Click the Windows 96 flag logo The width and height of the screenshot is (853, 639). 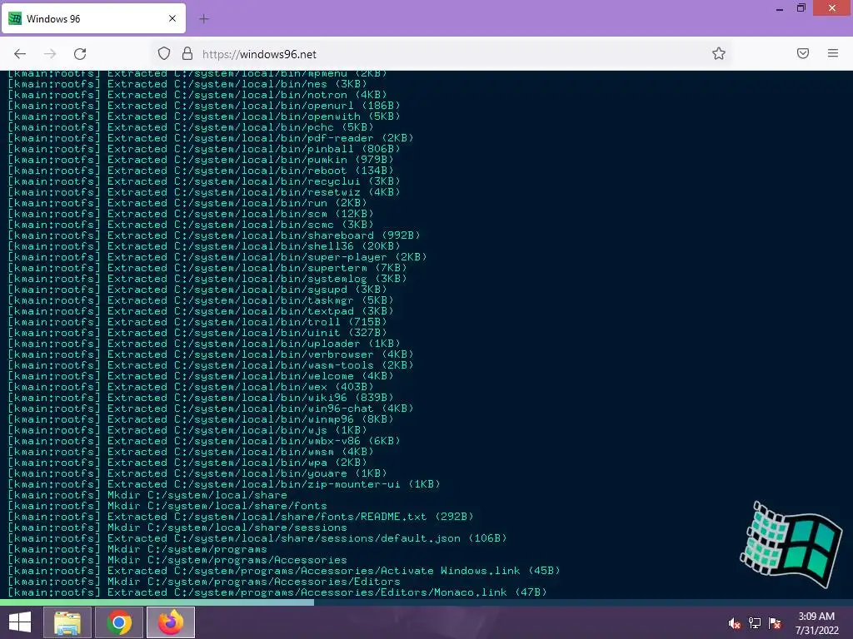point(791,544)
